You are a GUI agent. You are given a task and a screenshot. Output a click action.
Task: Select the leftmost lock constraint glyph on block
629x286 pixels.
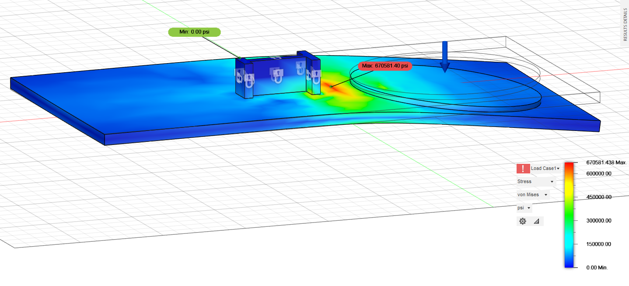239,77
